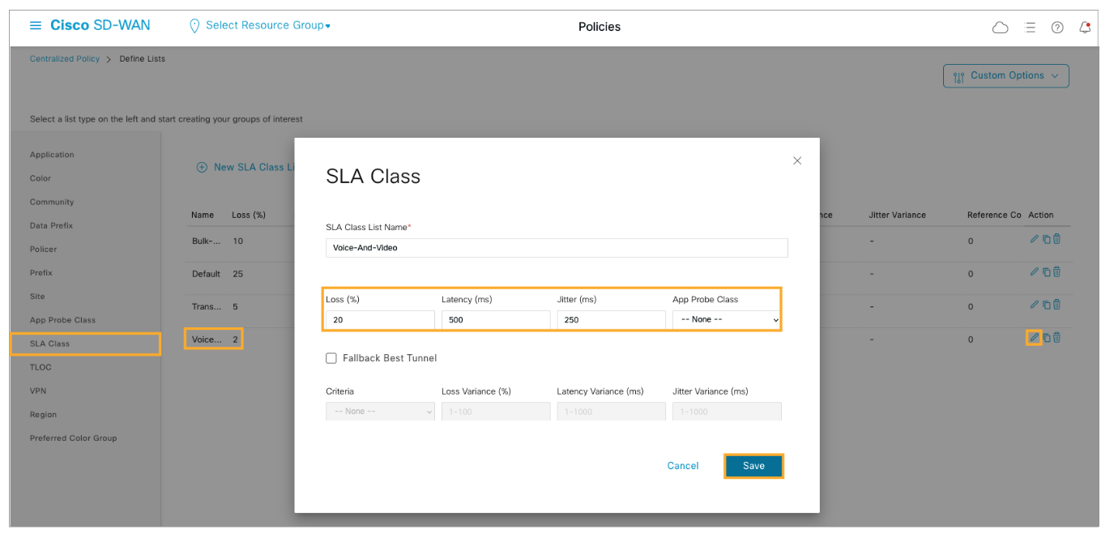Open the help question mark icon

(1057, 28)
